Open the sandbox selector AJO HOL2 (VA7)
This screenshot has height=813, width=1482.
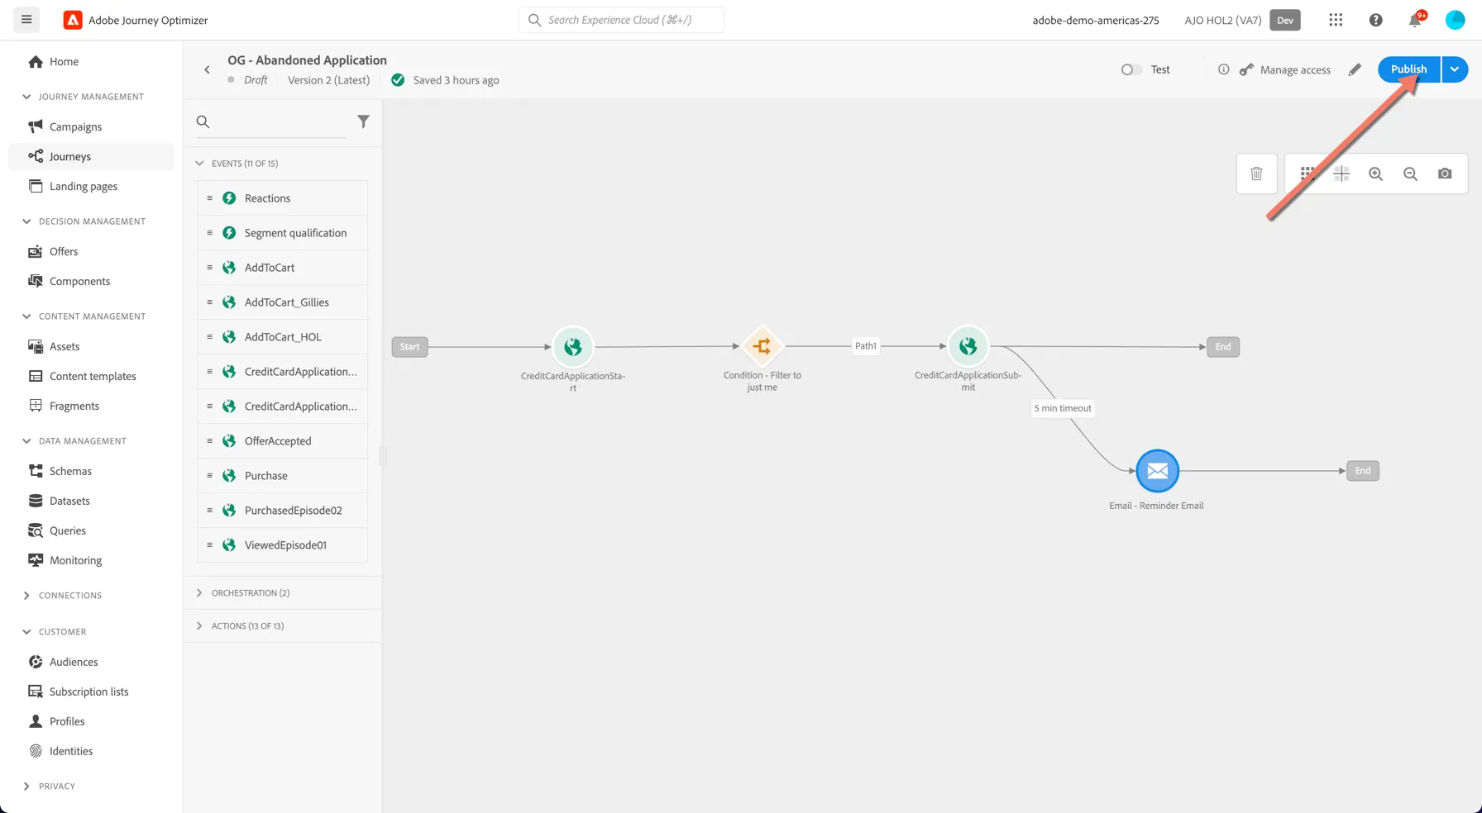(x=1242, y=20)
